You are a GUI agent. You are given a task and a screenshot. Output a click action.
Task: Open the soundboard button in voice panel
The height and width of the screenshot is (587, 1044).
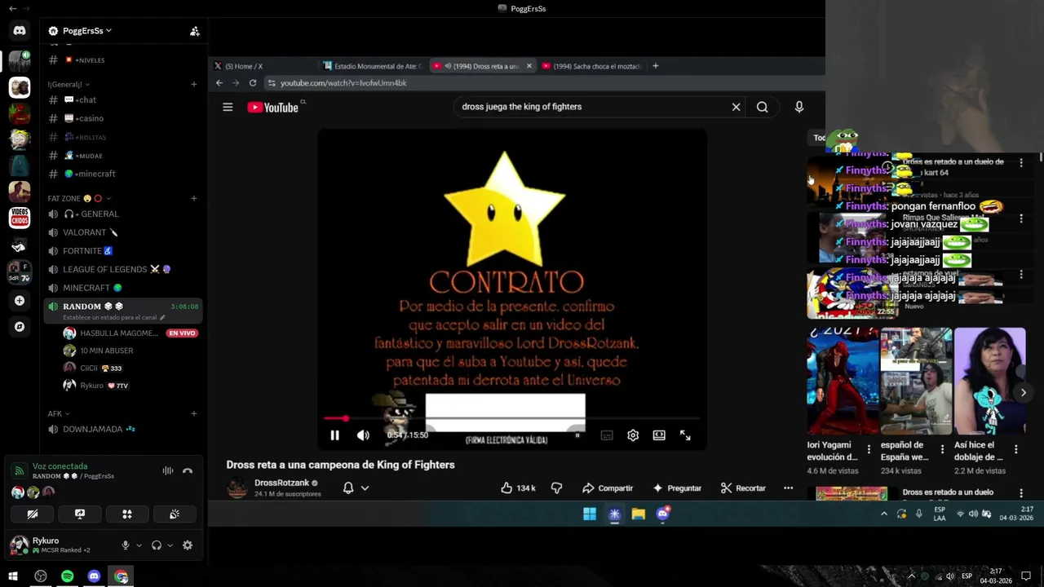point(175,514)
